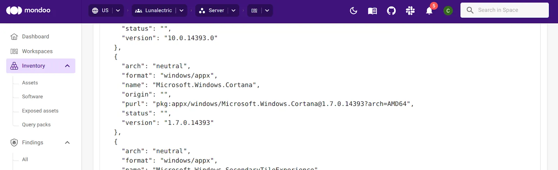558x170 pixels.
Task: Click the workspace icon in breadcrumb
Action: (x=254, y=10)
